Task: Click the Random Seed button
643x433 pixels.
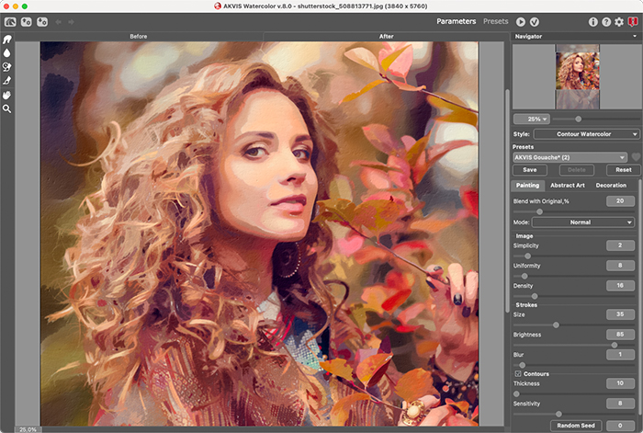Action: click(576, 426)
